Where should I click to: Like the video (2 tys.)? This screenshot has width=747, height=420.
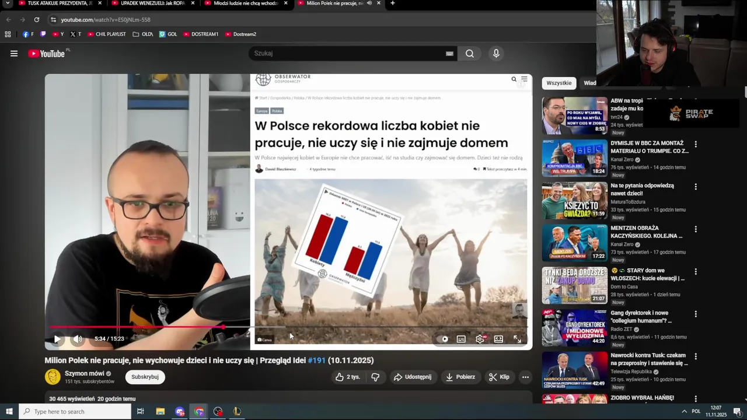click(x=347, y=377)
